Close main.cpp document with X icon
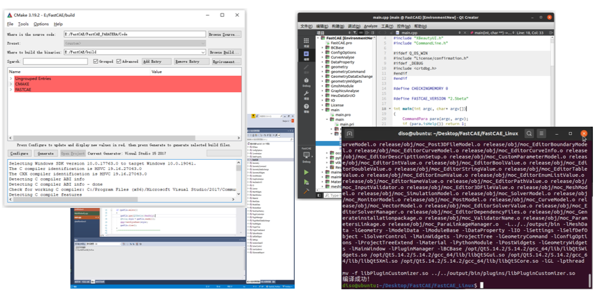The image size is (595, 294). tap(466, 33)
